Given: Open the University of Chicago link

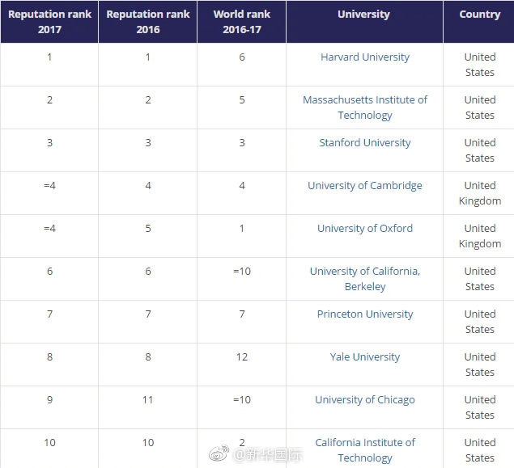Looking at the screenshot, I should pos(365,400).
